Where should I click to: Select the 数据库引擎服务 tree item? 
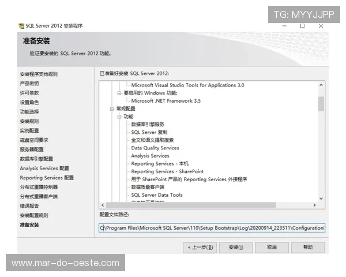click(148, 125)
